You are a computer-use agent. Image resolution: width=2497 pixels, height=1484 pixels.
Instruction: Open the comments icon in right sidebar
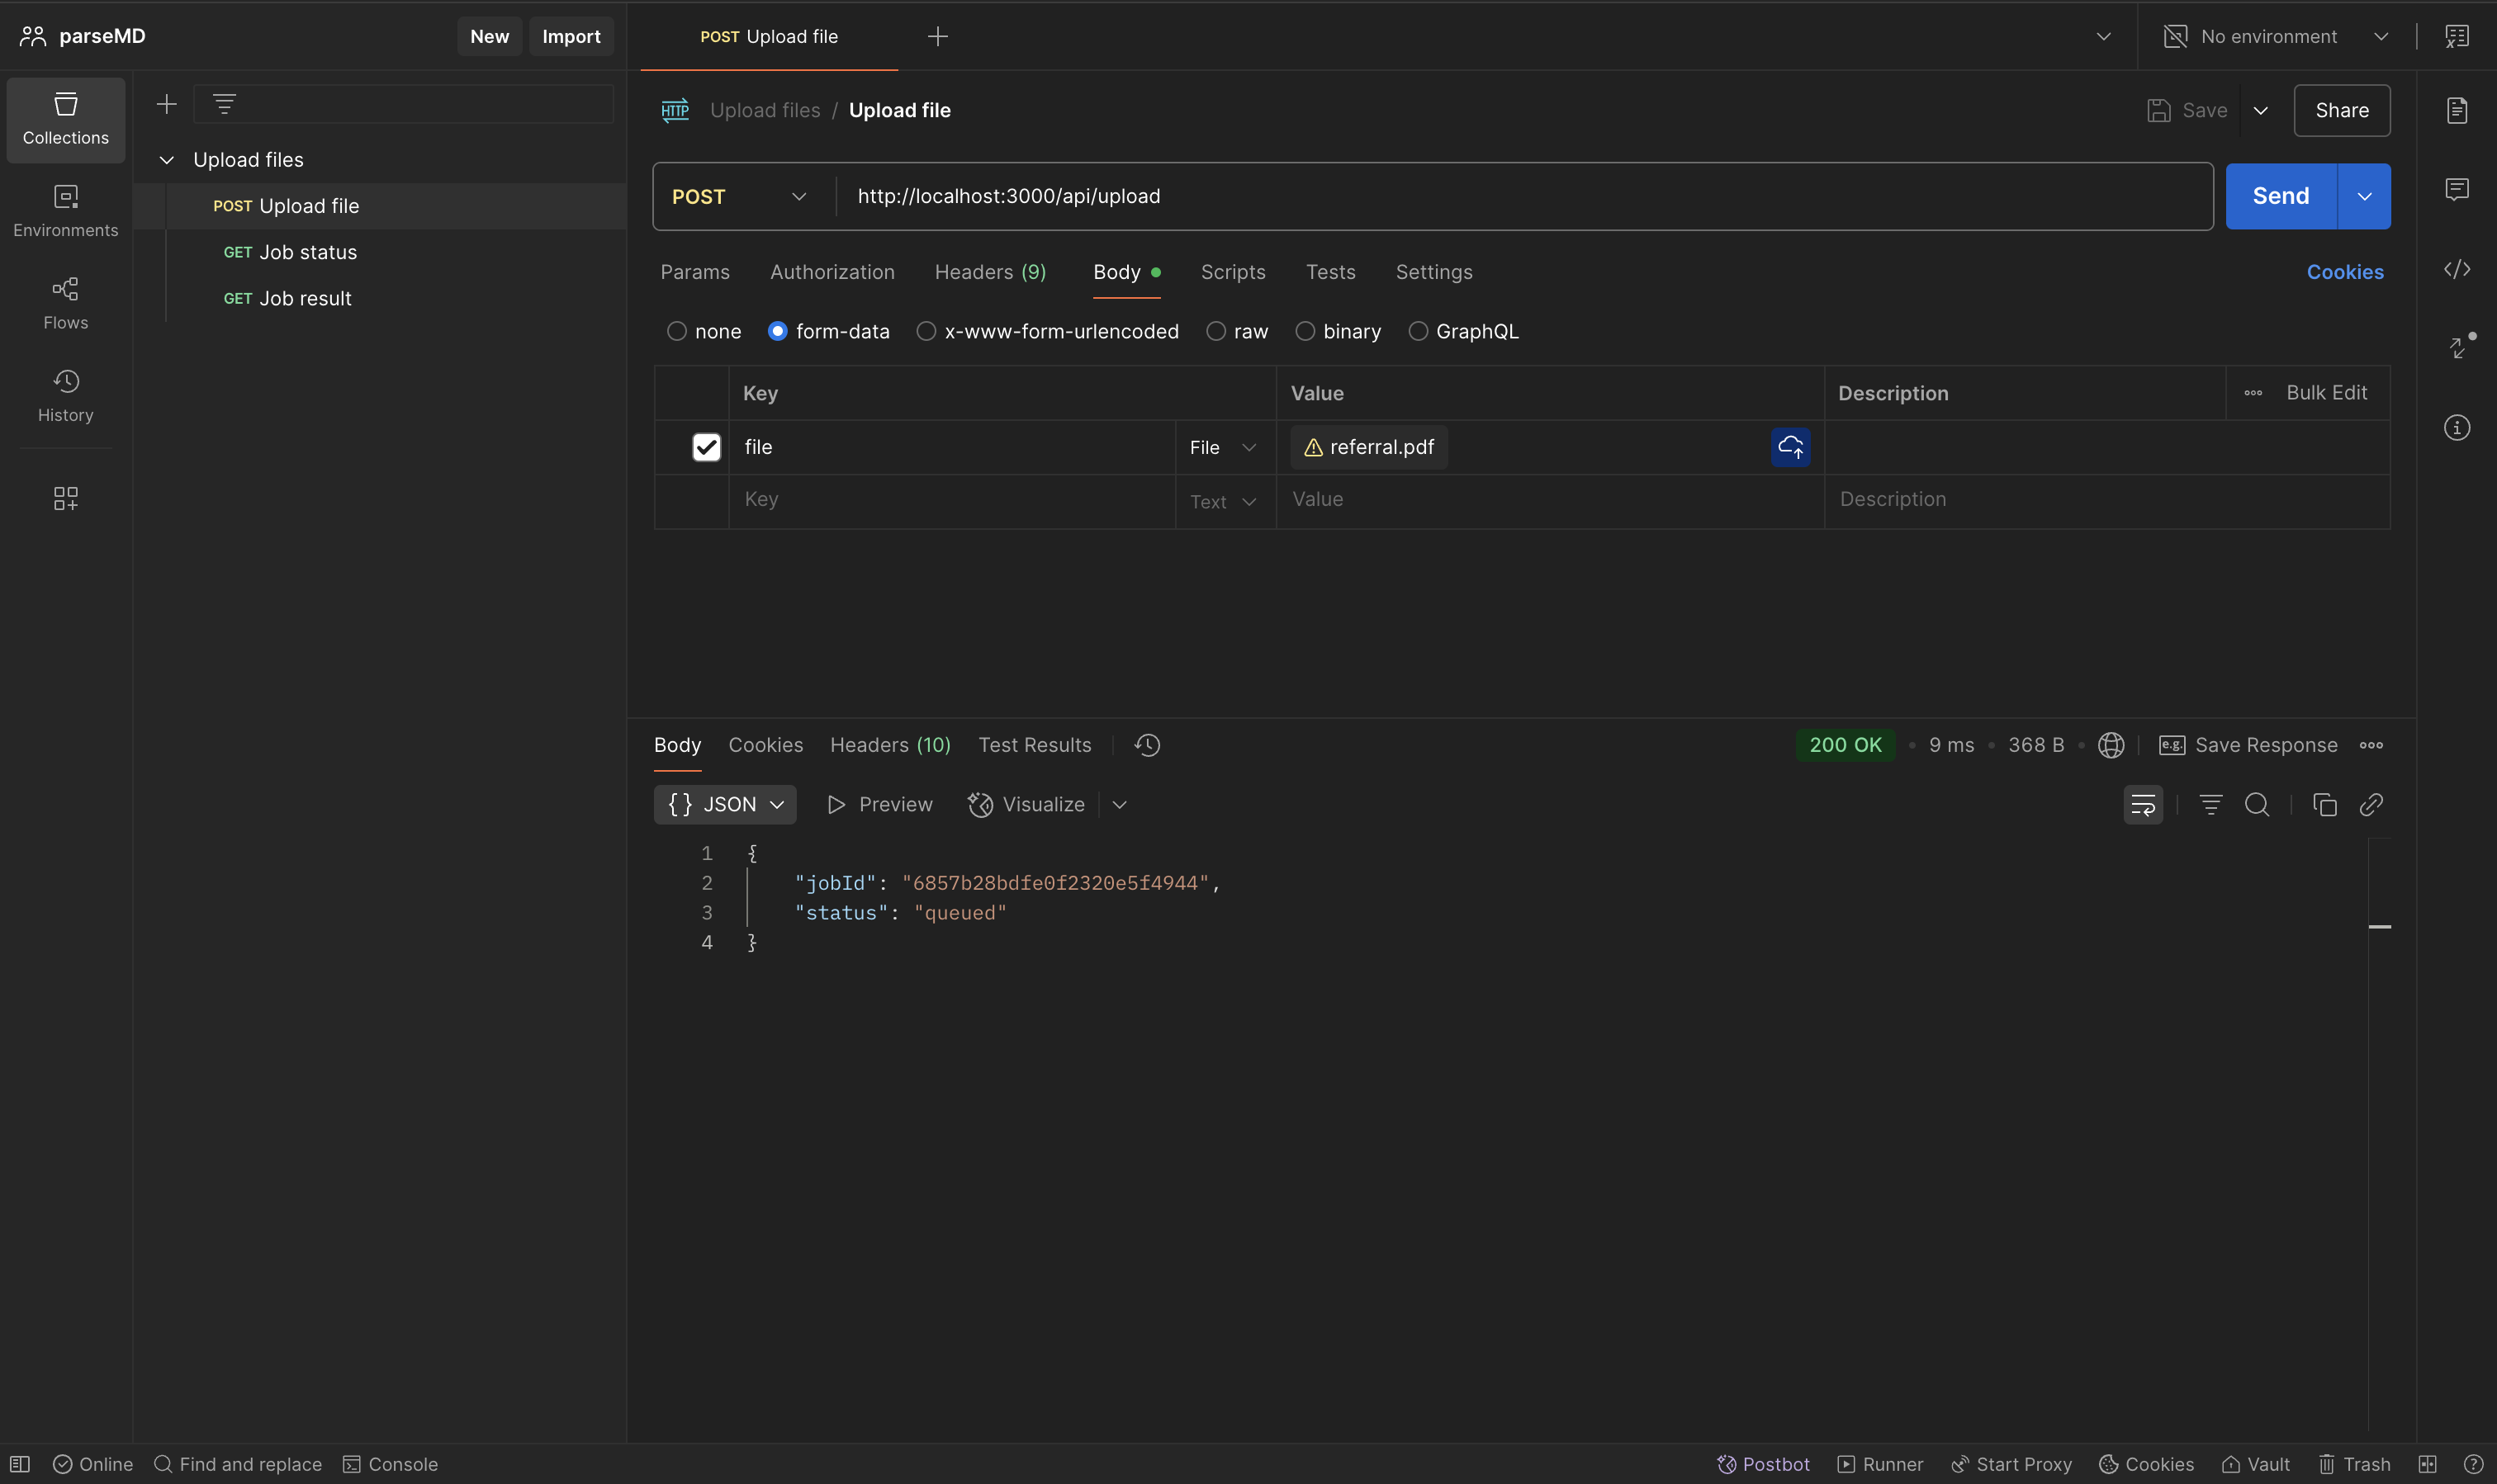click(2457, 189)
